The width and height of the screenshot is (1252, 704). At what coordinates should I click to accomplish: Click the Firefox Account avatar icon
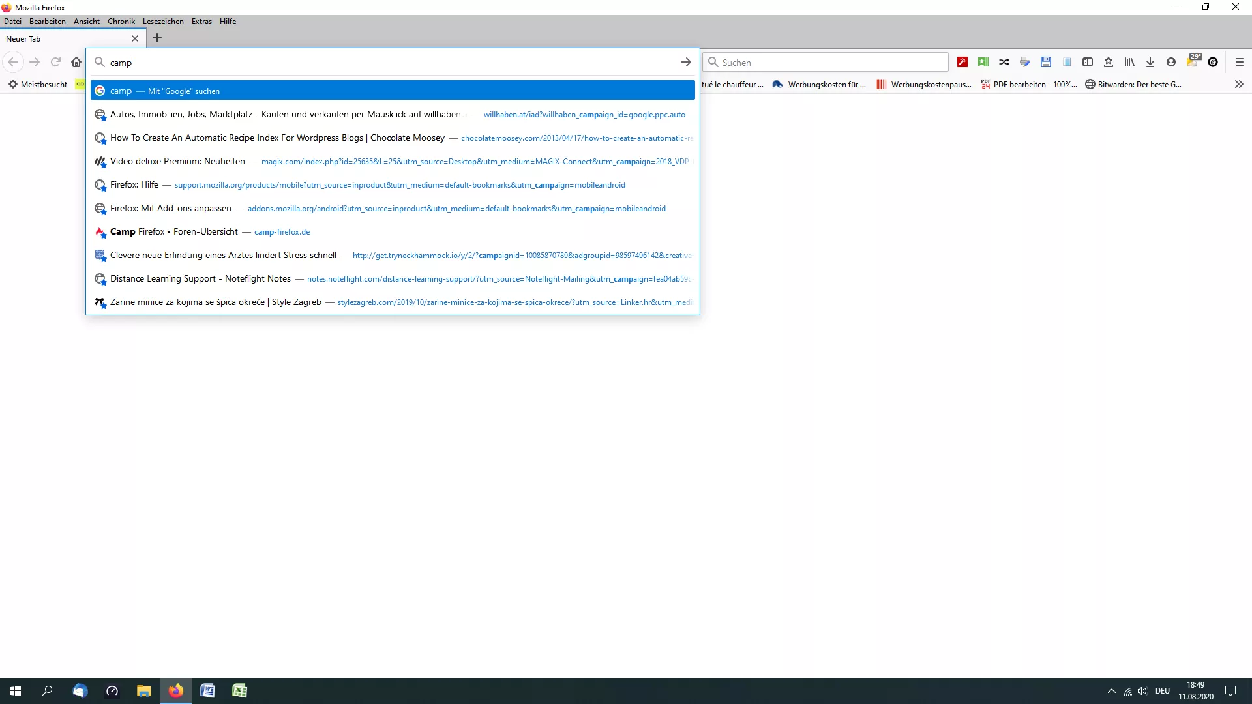(1171, 63)
